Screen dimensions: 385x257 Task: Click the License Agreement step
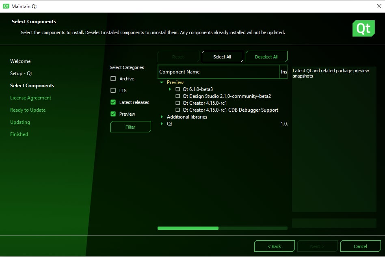click(x=31, y=98)
